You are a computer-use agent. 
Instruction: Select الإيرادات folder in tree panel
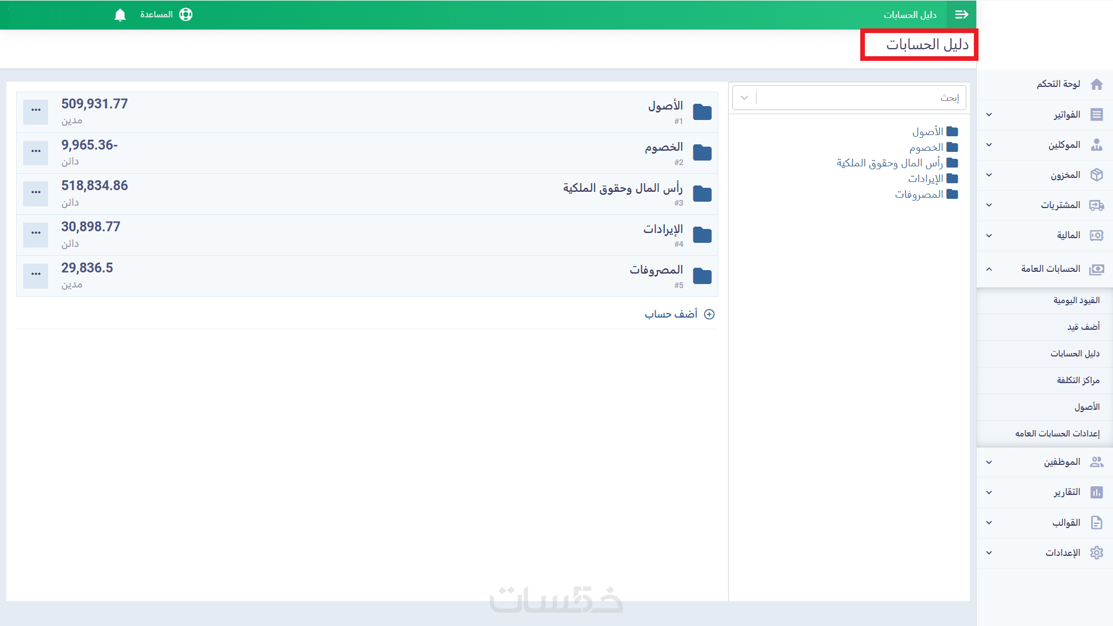pyautogui.click(x=926, y=179)
